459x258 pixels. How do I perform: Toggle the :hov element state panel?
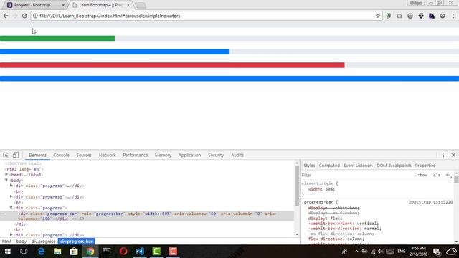click(x=422, y=175)
